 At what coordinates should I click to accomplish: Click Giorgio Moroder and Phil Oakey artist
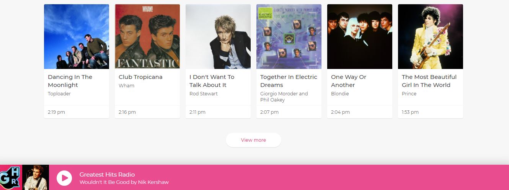284,97
